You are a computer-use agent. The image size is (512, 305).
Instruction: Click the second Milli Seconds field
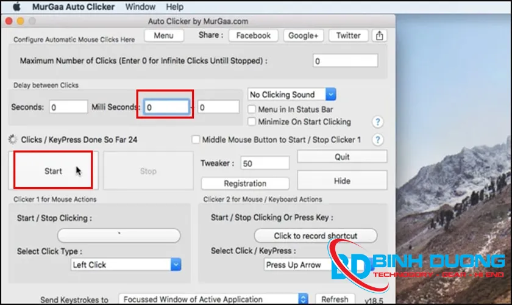(218, 107)
